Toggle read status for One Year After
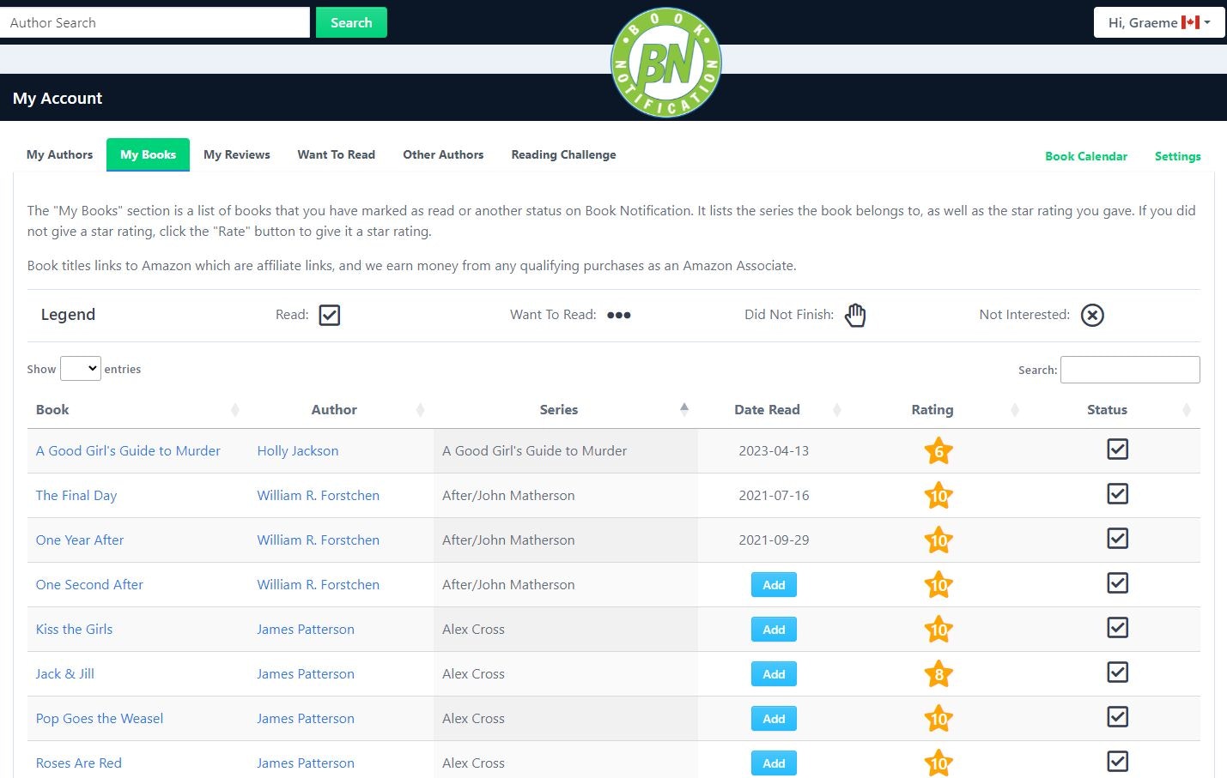The width and height of the screenshot is (1227, 778). 1117,539
